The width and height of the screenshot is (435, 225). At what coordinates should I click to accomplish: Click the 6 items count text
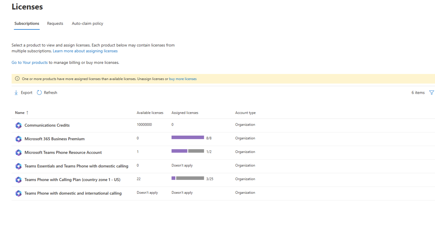pos(418,93)
